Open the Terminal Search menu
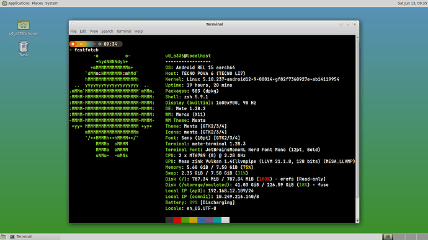The image size is (428, 240). pyautogui.click(x=107, y=32)
